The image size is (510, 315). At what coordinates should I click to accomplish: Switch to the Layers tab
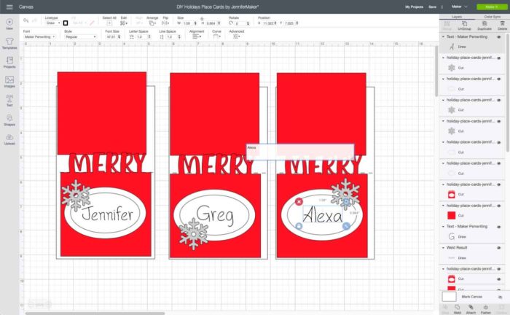point(457,17)
